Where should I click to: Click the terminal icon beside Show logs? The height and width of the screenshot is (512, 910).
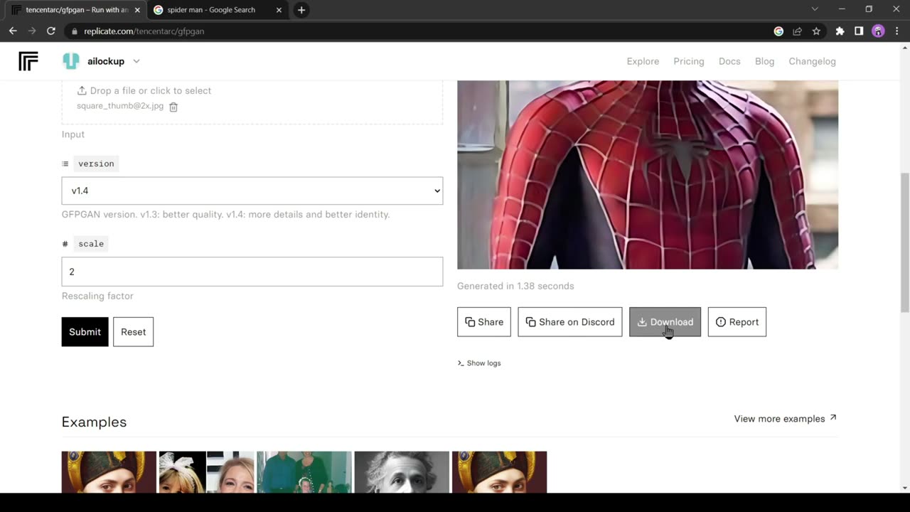[461, 363]
